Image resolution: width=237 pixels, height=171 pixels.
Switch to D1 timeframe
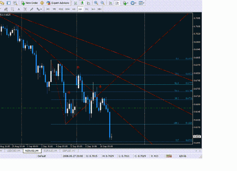point(87,9)
